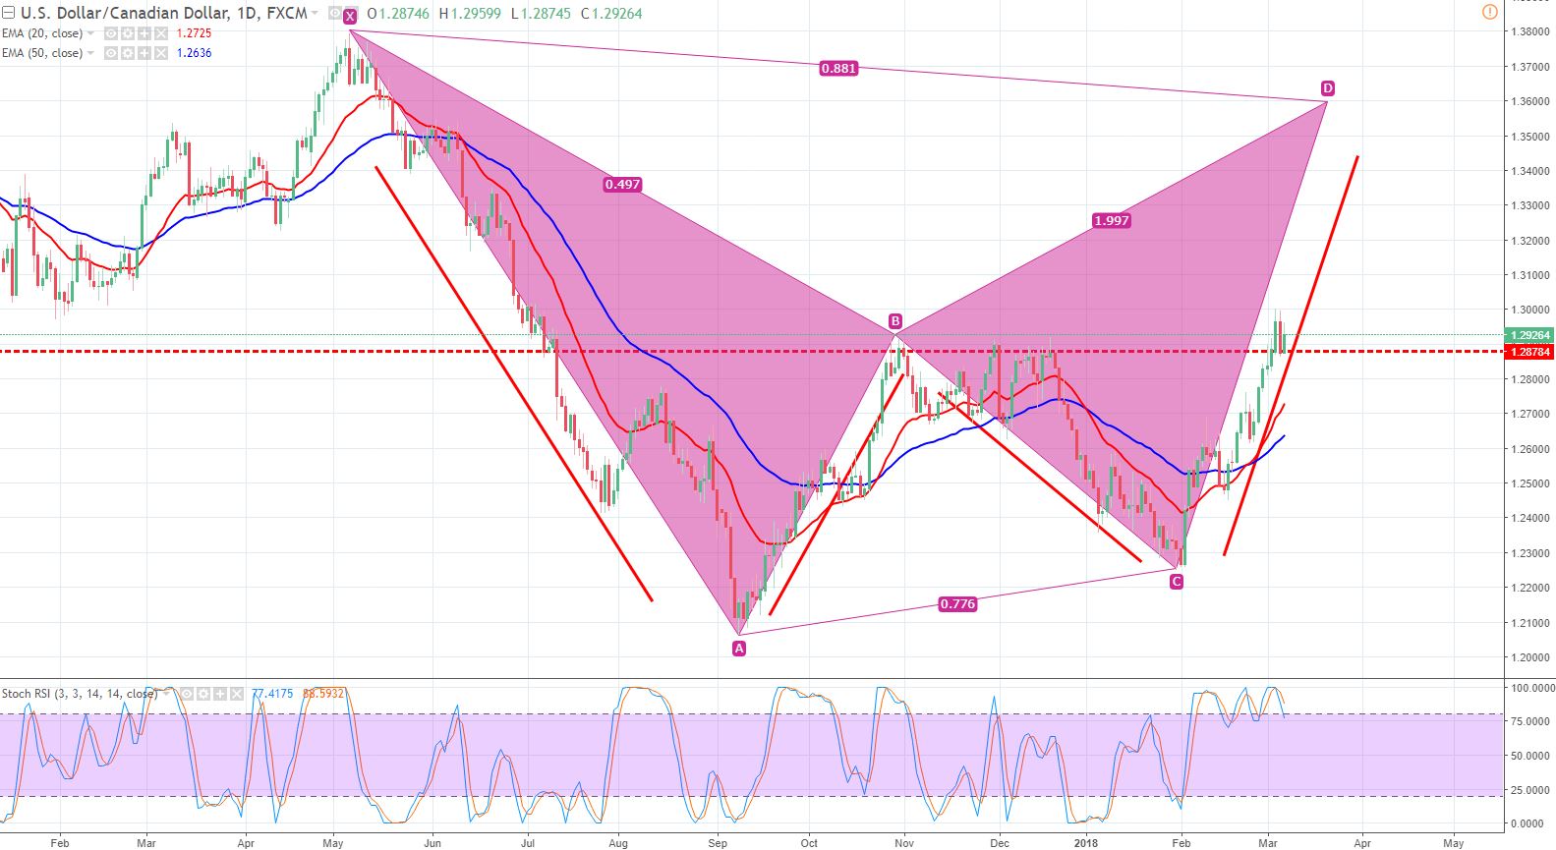
Task: Click the 0.497 ratio label
Action: (622, 184)
